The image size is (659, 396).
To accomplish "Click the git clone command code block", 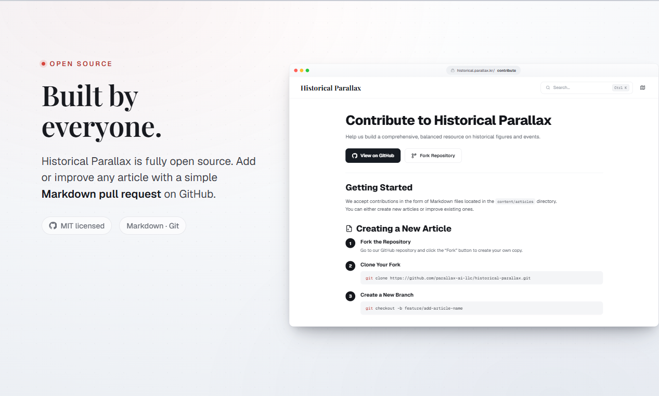I will (x=482, y=278).
